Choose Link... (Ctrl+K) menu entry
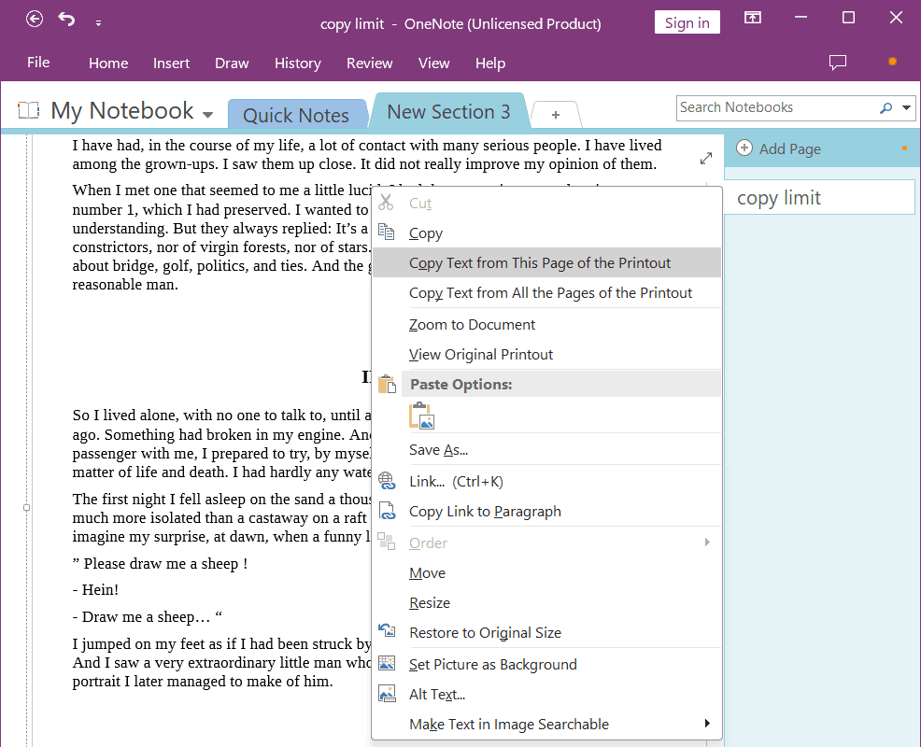 (x=546, y=482)
